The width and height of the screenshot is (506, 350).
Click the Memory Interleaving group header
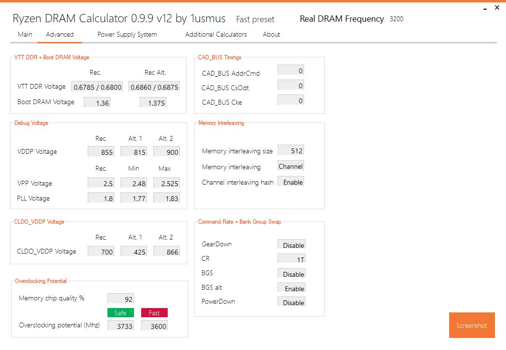coord(221,123)
